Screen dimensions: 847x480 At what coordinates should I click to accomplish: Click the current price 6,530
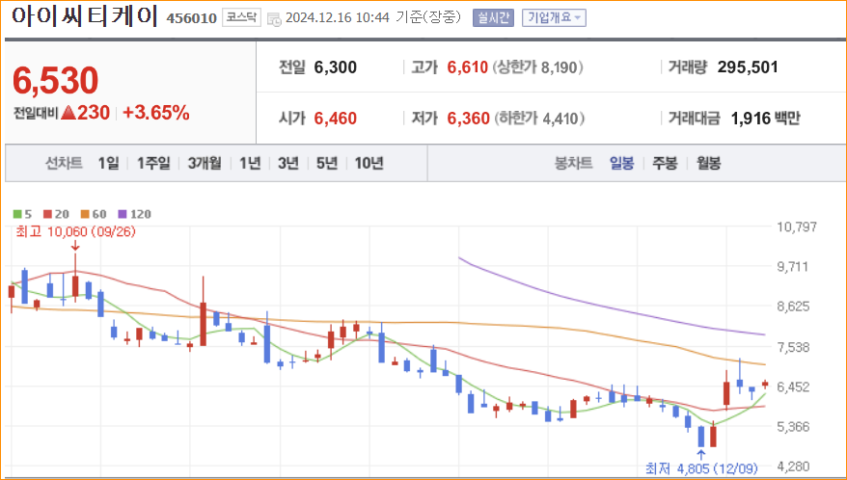pos(55,80)
